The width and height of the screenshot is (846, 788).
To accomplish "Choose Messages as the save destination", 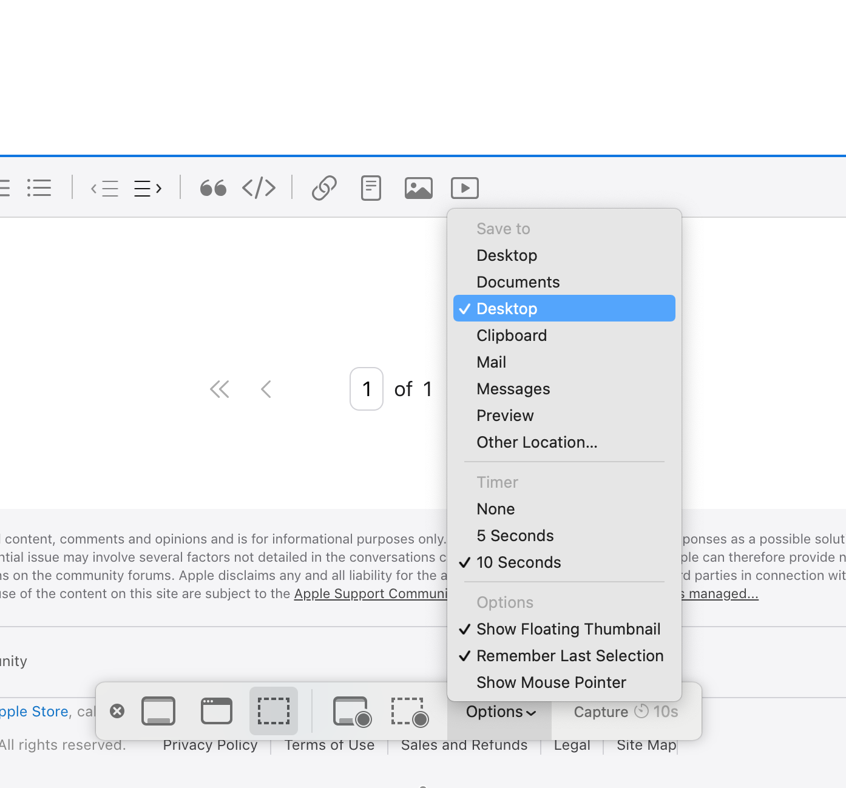I will point(564,388).
